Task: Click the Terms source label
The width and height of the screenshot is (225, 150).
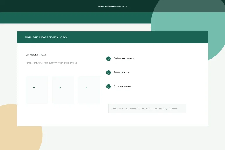Action: pyautogui.click(x=121, y=72)
